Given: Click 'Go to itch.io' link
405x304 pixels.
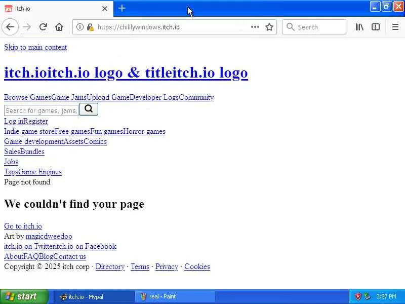Looking at the screenshot, I should click(x=23, y=226).
